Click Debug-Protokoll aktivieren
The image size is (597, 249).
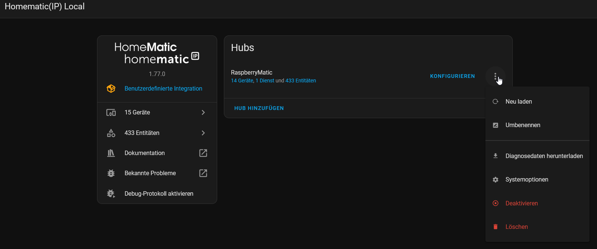[157, 193]
